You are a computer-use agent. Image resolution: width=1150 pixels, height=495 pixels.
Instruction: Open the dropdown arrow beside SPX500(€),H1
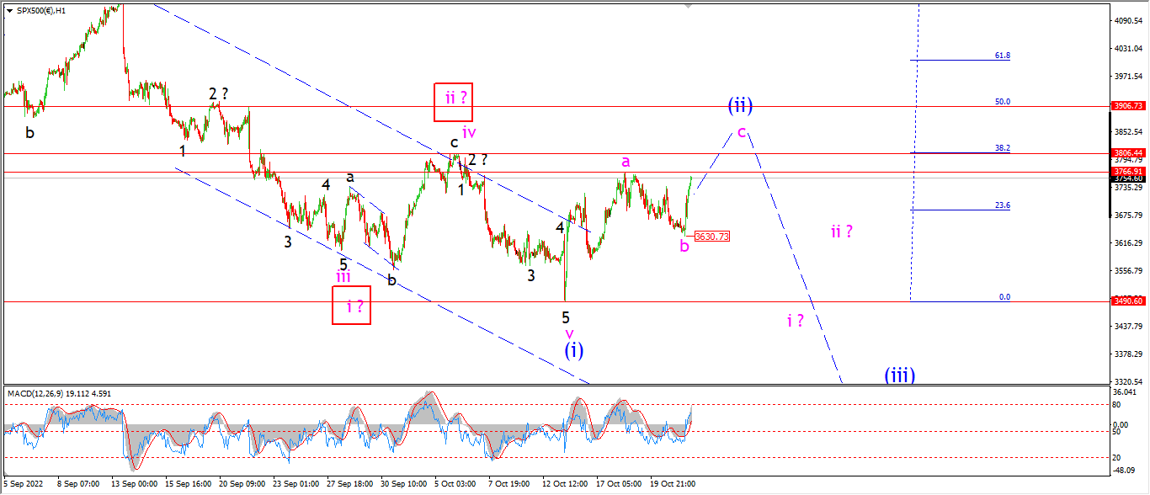(x=8, y=9)
